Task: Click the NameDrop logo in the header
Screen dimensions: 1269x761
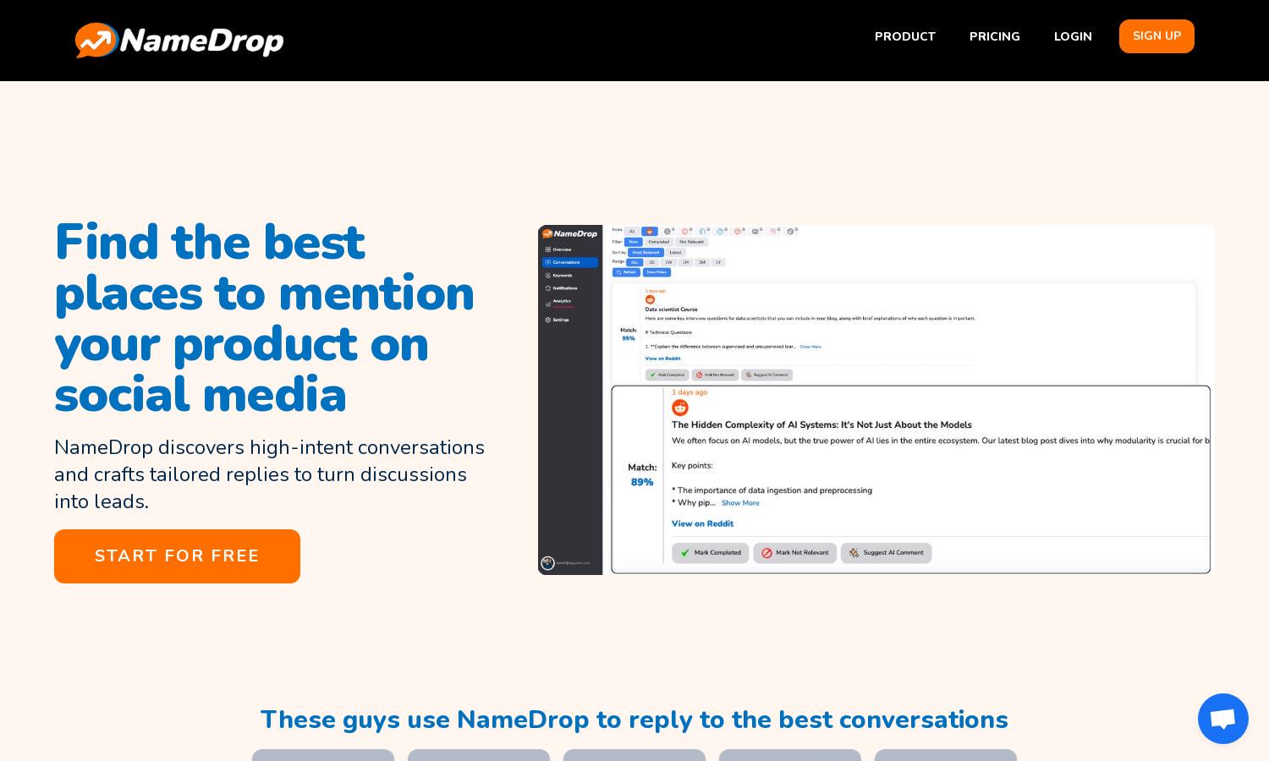Action: click(x=179, y=40)
